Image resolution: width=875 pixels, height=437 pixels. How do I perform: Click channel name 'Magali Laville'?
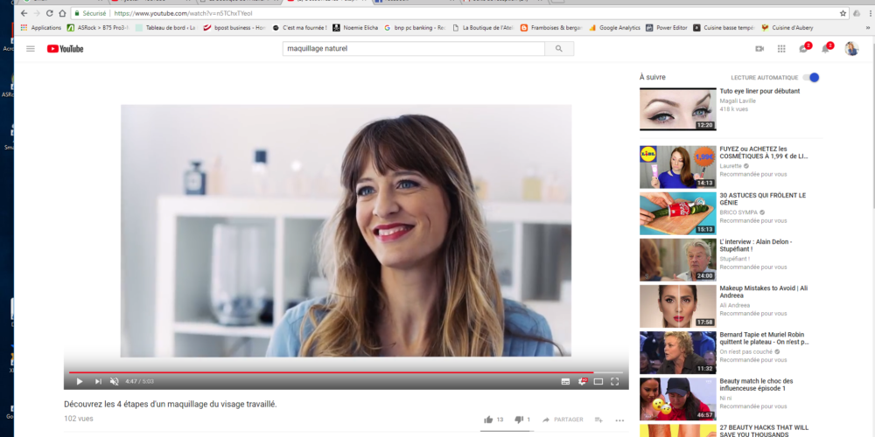[738, 101]
